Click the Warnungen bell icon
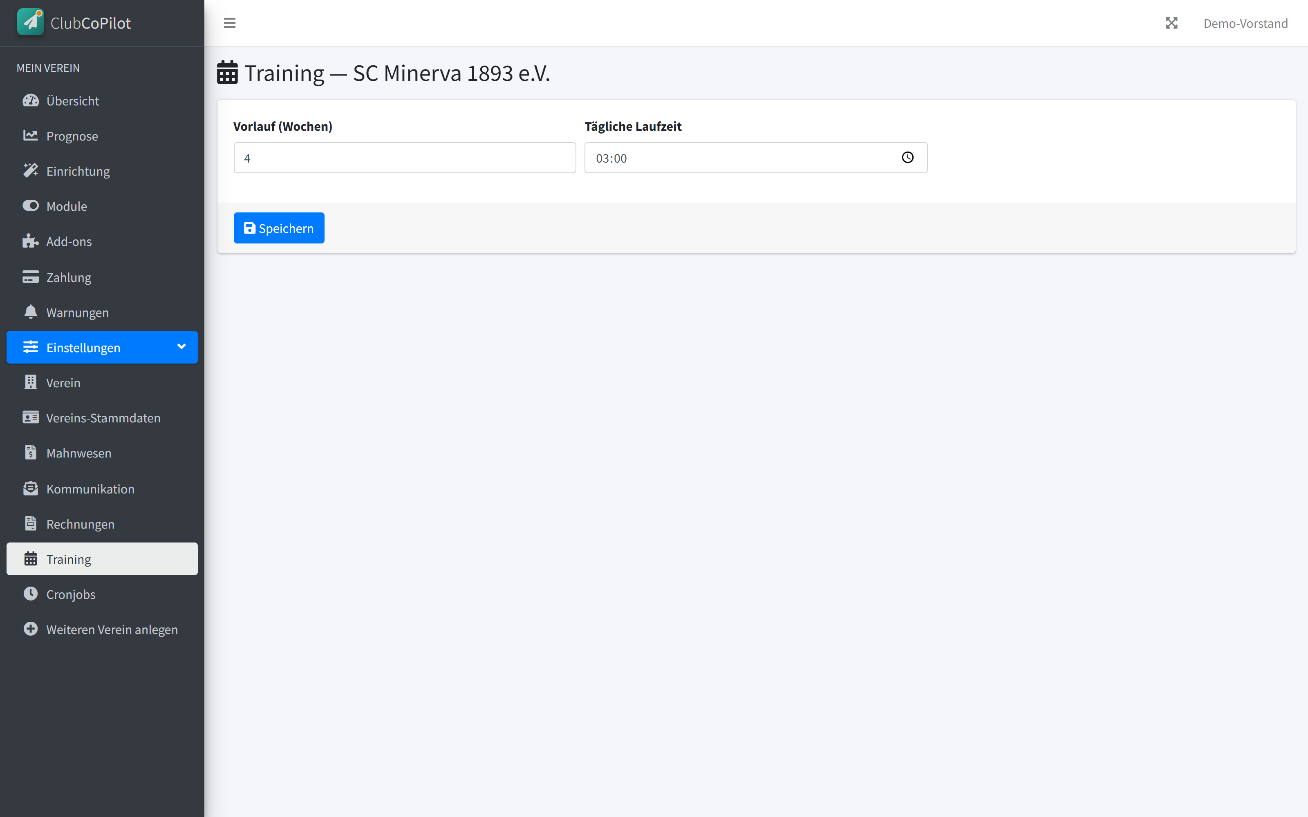The height and width of the screenshot is (817, 1308). tap(31, 312)
